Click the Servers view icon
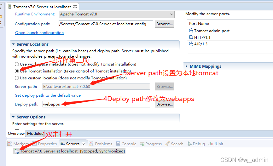 click(x=62, y=144)
